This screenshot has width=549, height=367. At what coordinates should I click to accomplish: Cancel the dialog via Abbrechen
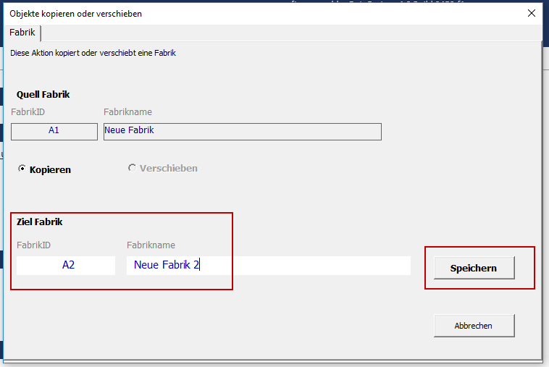point(474,326)
